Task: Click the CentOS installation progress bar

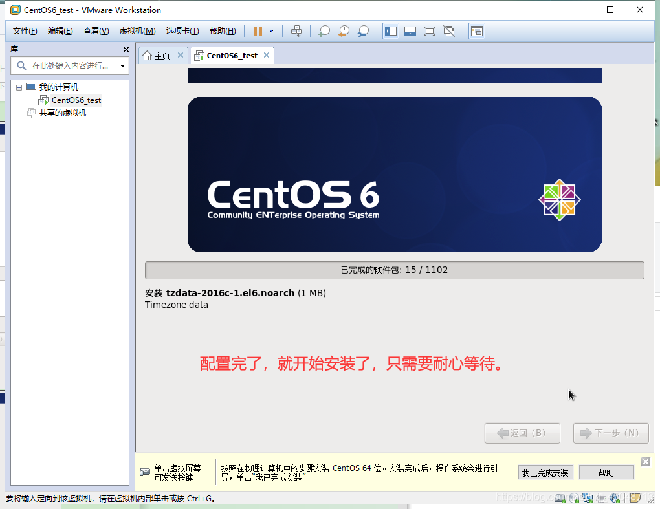Action: 394,270
